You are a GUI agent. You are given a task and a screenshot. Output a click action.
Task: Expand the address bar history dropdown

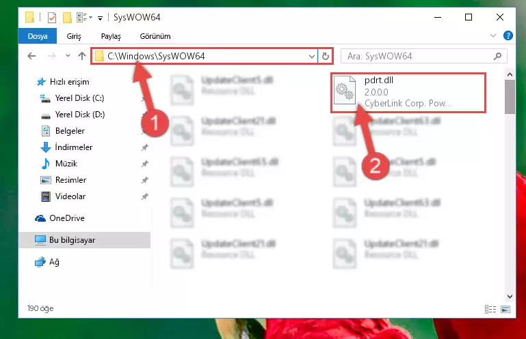point(312,56)
